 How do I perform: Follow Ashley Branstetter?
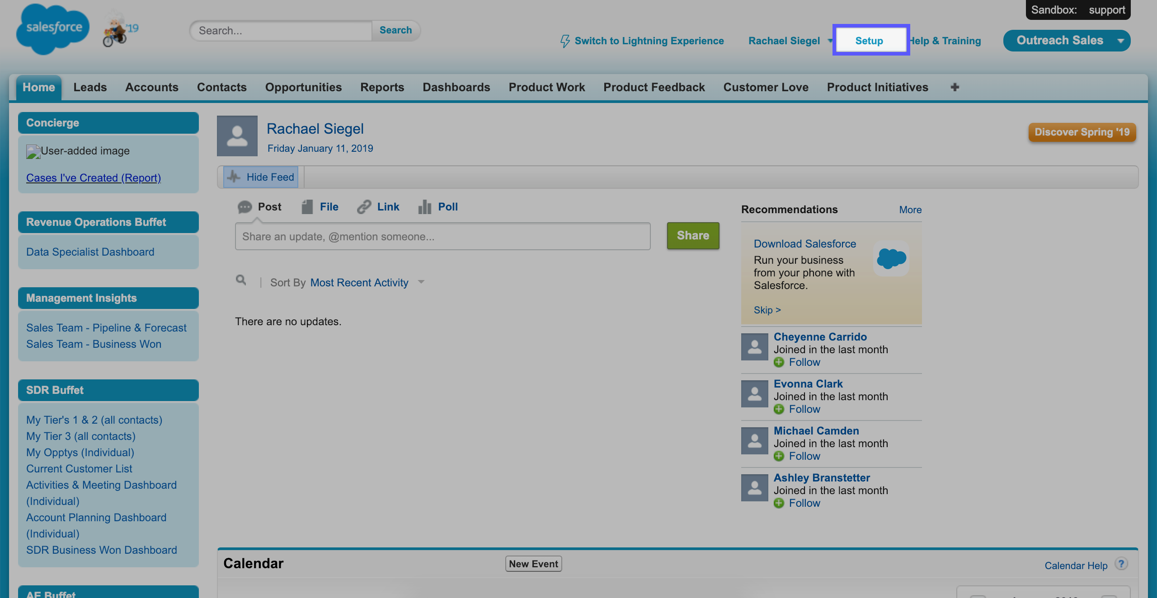[x=804, y=503]
